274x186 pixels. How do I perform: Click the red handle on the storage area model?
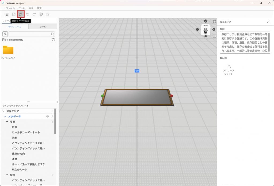[x=172, y=96]
